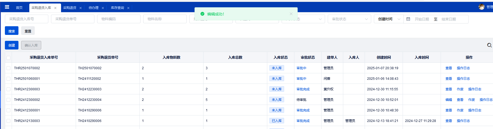Click 审批完成 status for THR2412300003

303,89
